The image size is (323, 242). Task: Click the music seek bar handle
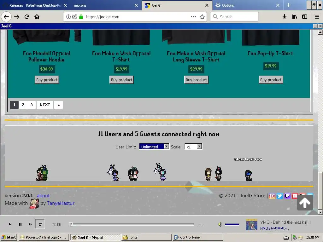click(71, 224)
